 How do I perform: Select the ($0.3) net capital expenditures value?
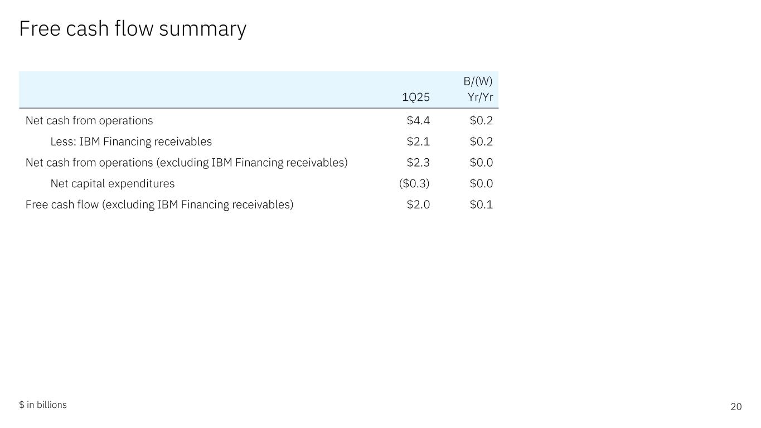414,184
